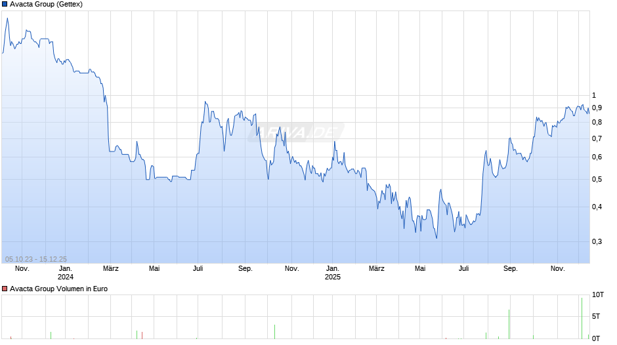
Task: Click the volume axis label '5T'
Action: [596, 316]
